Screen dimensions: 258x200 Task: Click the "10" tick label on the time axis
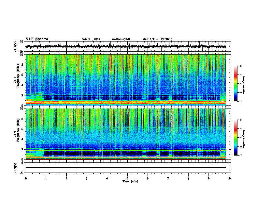pyautogui.click(x=229, y=178)
